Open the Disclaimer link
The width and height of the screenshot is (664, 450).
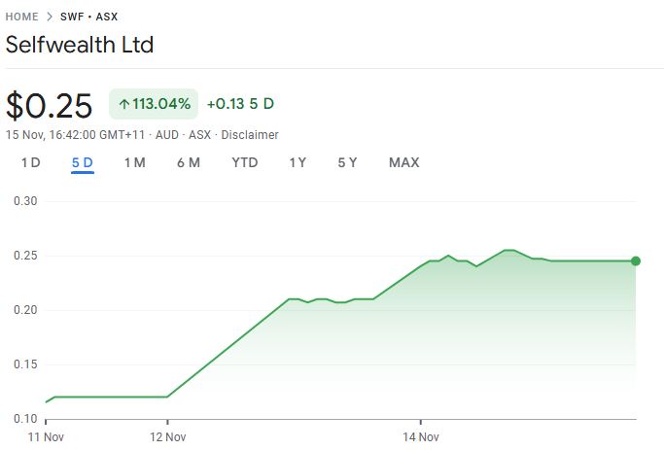click(x=250, y=135)
